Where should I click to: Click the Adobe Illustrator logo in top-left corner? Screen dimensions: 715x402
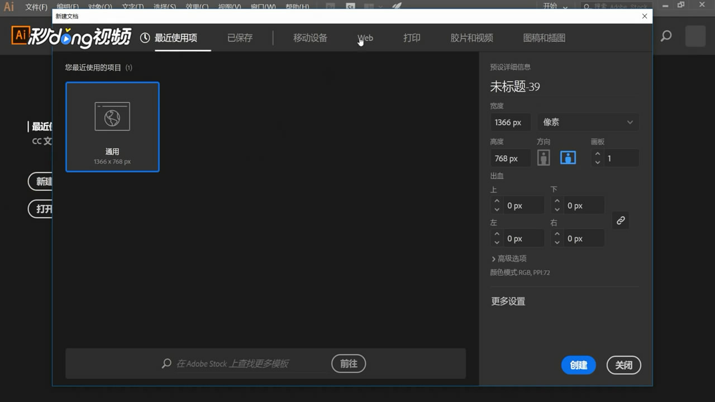tap(8, 7)
